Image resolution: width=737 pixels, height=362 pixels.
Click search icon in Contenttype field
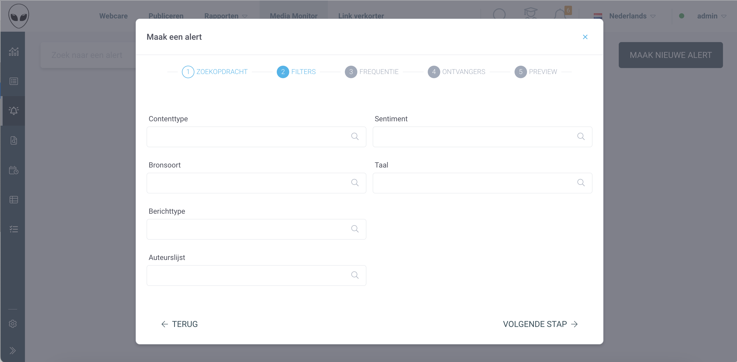coord(355,136)
